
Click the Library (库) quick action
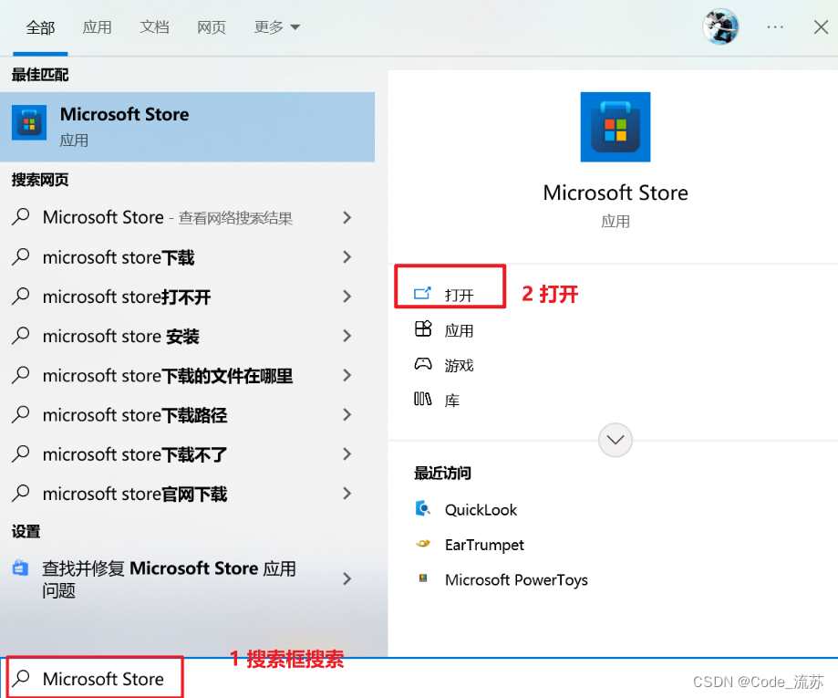(x=452, y=400)
